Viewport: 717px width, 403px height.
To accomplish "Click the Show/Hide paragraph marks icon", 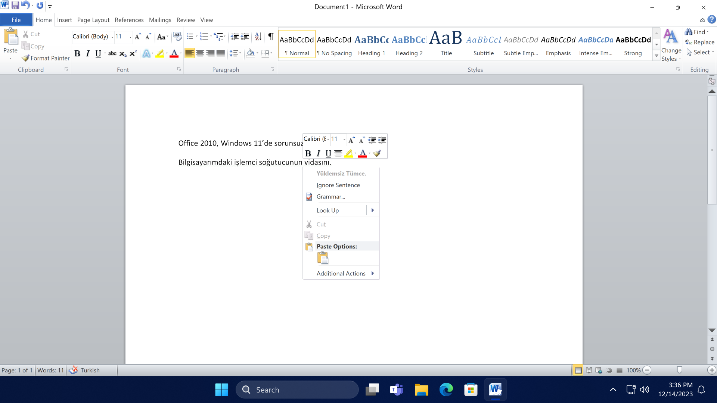I will click(271, 37).
